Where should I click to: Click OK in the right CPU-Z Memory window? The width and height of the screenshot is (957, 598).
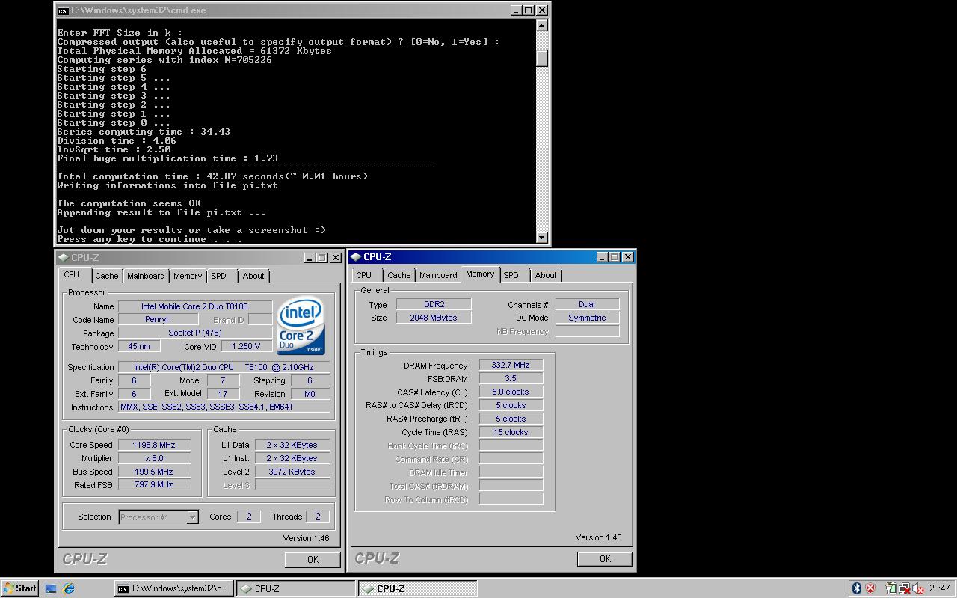pos(605,558)
